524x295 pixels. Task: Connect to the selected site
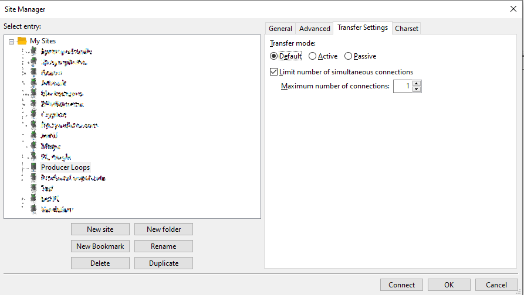402,285
